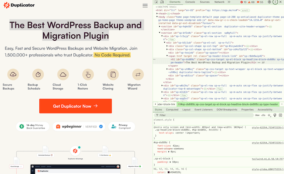The image size is (284, 174).
Task: Click the Get Duplicator Now button
Action: (x=76, y=106)
